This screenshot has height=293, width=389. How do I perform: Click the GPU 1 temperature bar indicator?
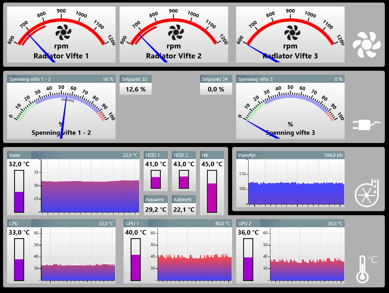136,259
